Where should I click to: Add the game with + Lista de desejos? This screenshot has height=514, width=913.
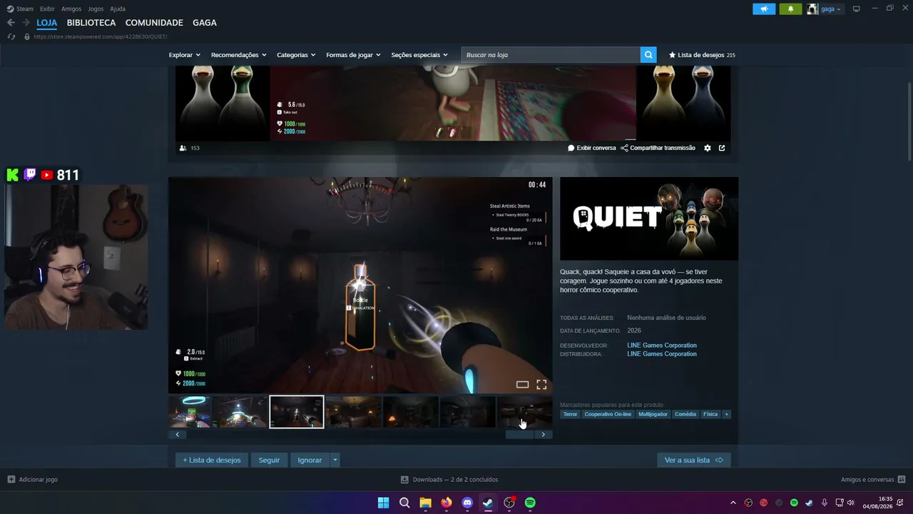212,460
